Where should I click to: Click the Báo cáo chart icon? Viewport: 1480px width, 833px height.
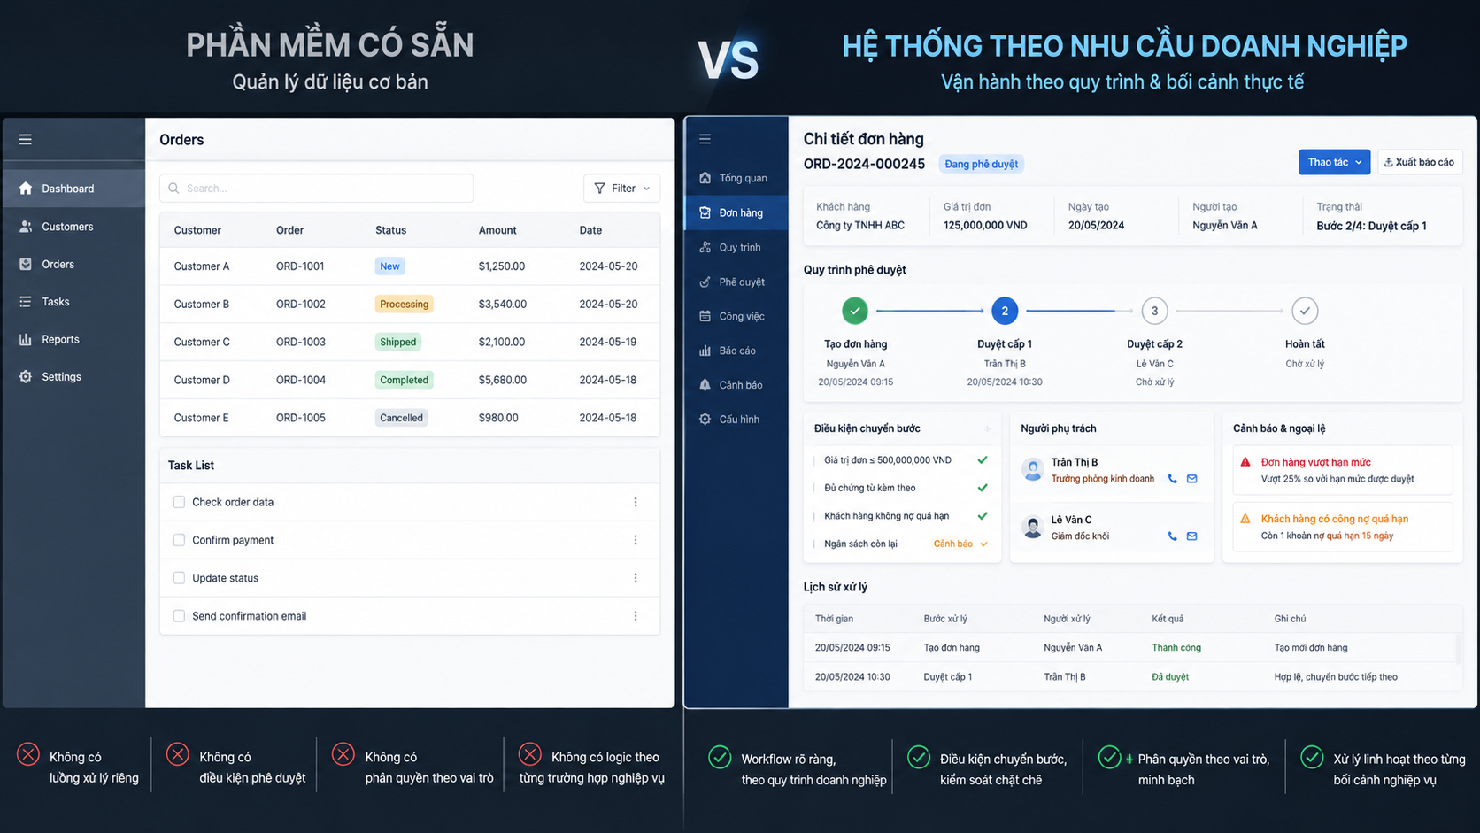pyautogui.click(x=705, y=351)
